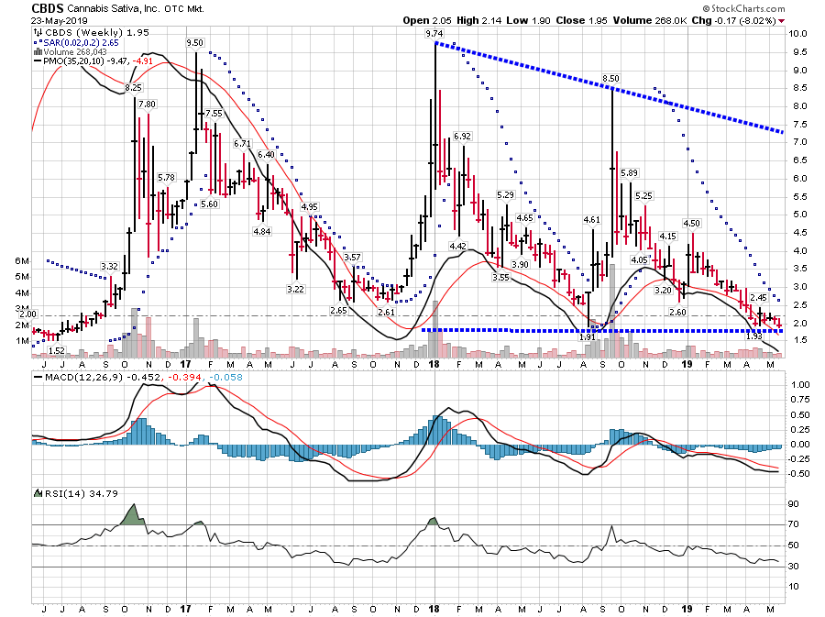The width and height of the screenshot is (825, 617).
Task: Click the 19 year marker on time axis
Action: [688, 608]
